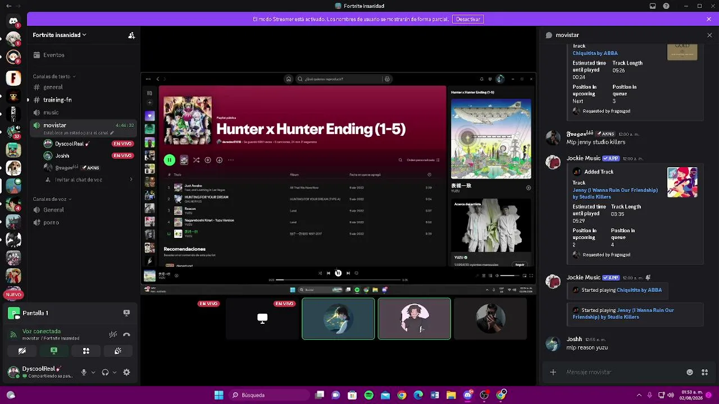Screen dimensions: 719x404
Task: Seek within the Spotify playback progress bar
Action: (338, 279)
